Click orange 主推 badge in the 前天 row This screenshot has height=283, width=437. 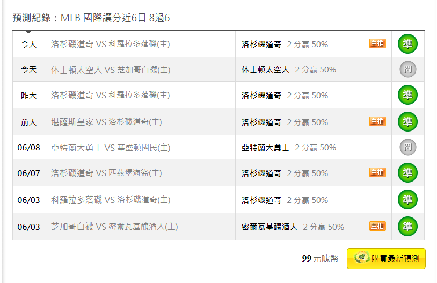pos(377,121)
